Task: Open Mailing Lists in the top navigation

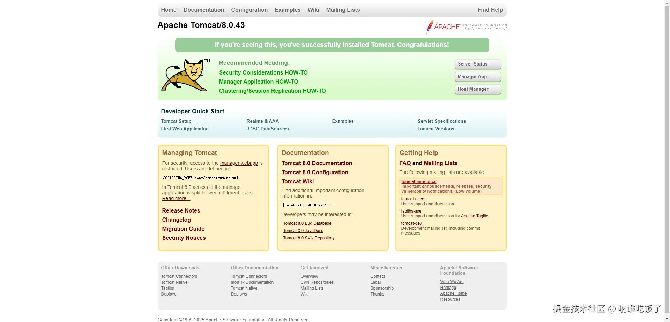Action: tap(343, 10)
